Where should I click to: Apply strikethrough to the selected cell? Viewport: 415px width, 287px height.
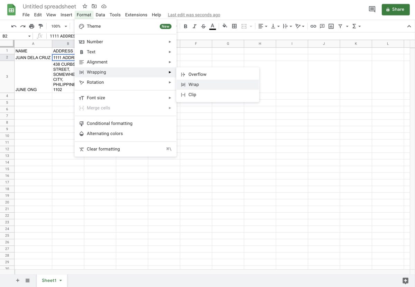pyautogui.click(x=203, y=26)
